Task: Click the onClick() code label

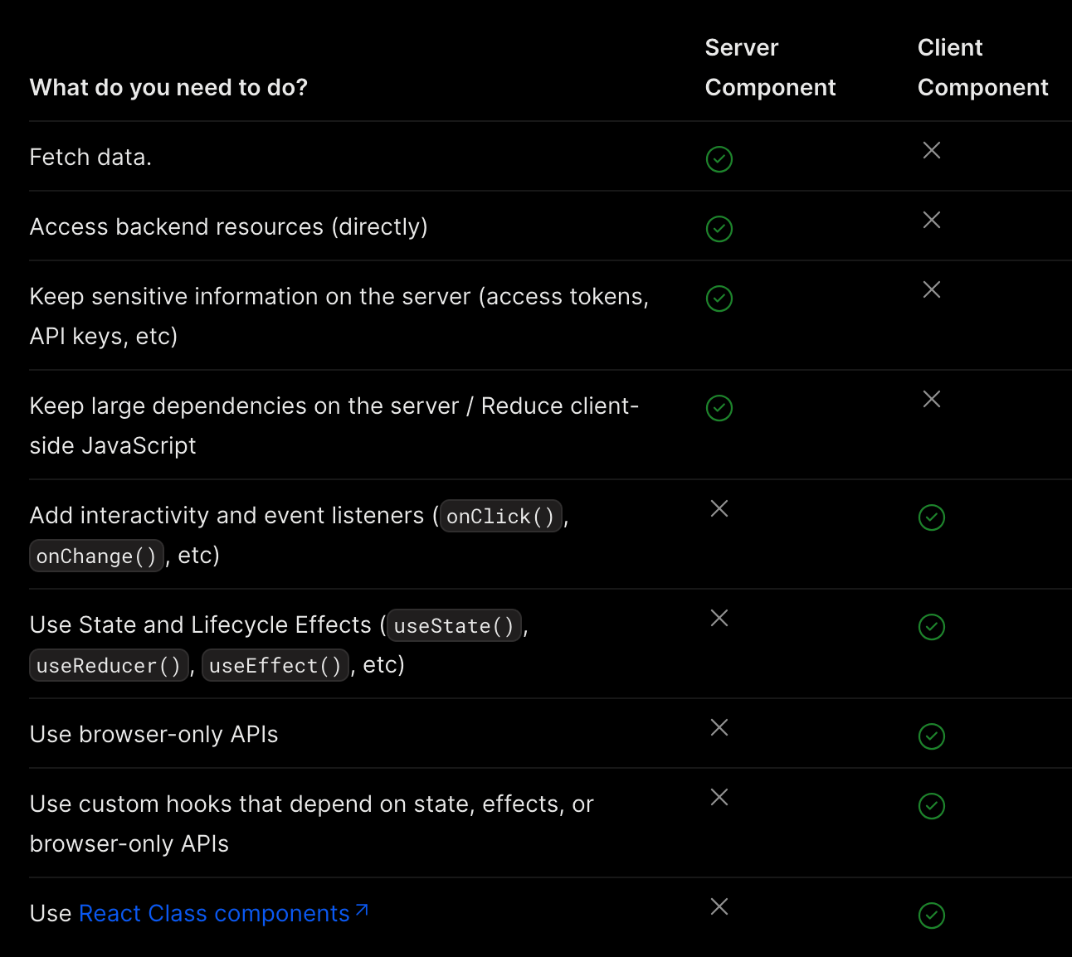Action: [500, 517]
